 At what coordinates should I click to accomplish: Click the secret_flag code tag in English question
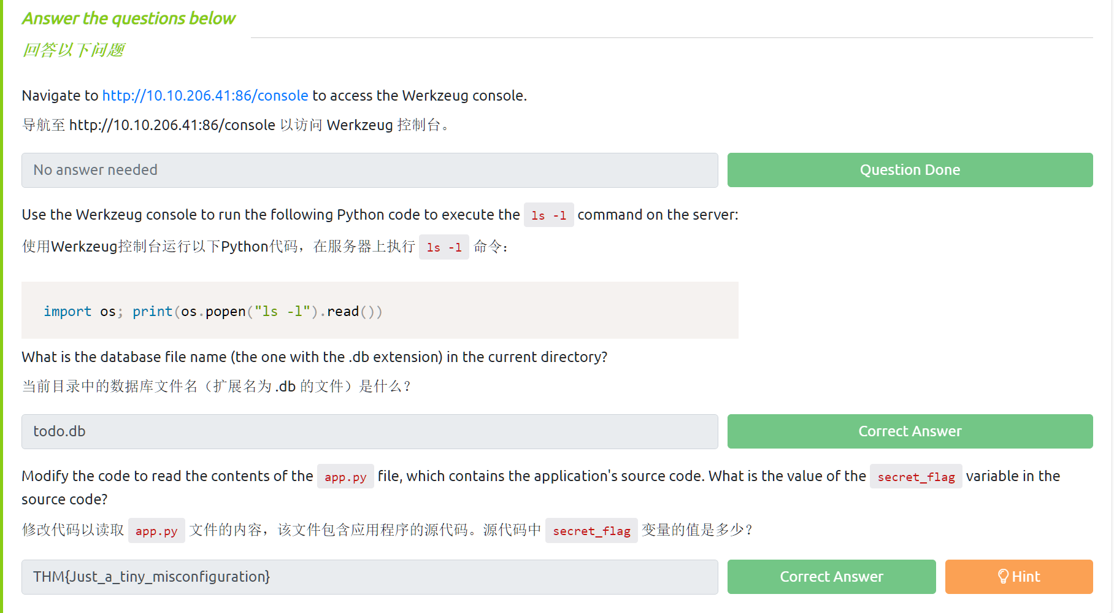click(x=915, y=477)
